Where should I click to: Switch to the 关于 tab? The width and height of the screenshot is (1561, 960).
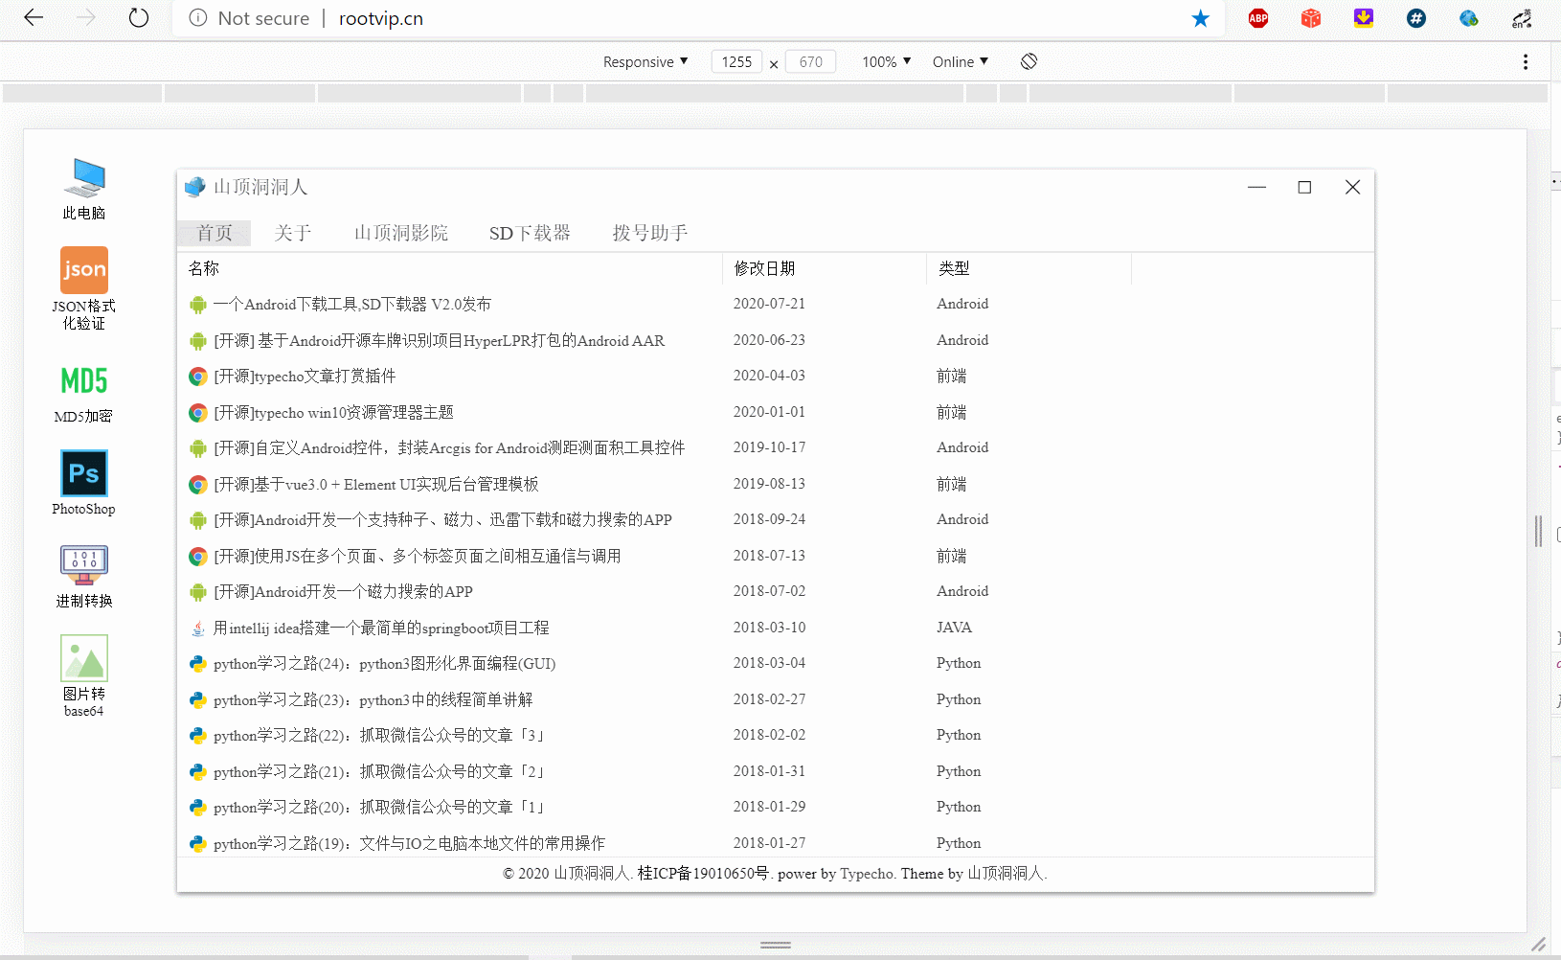point(293,233)
